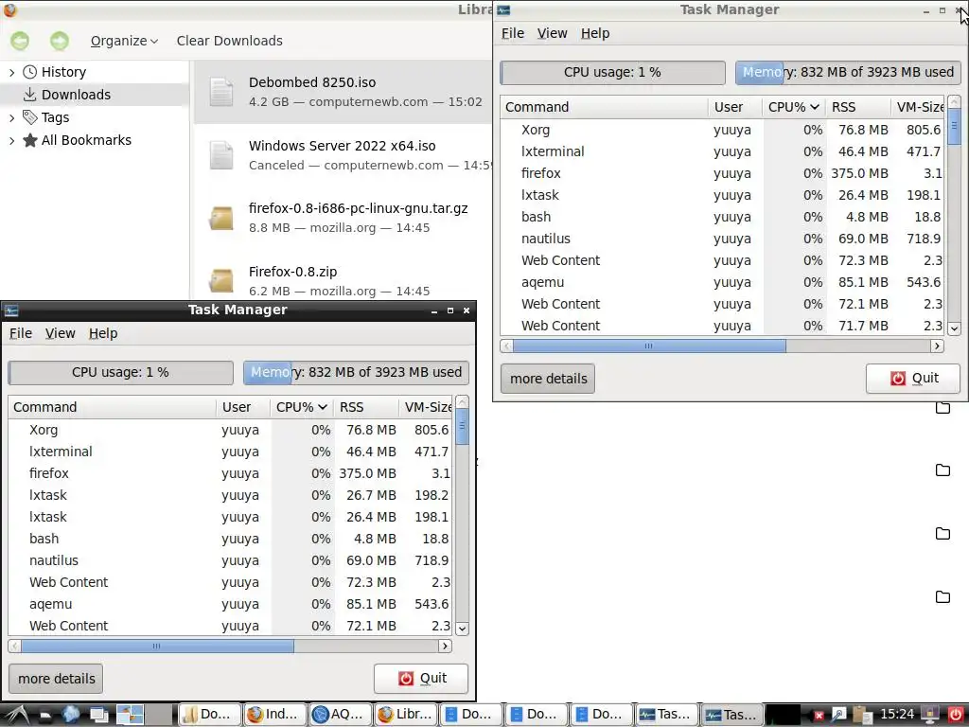The image size is (969, 727).
Task: Open Help menu in upper-right Task Manager
Action: click(595, 33)
